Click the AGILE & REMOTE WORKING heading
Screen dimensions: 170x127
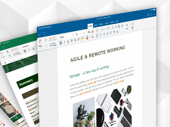pyautogui.click(x=98, y=54)
